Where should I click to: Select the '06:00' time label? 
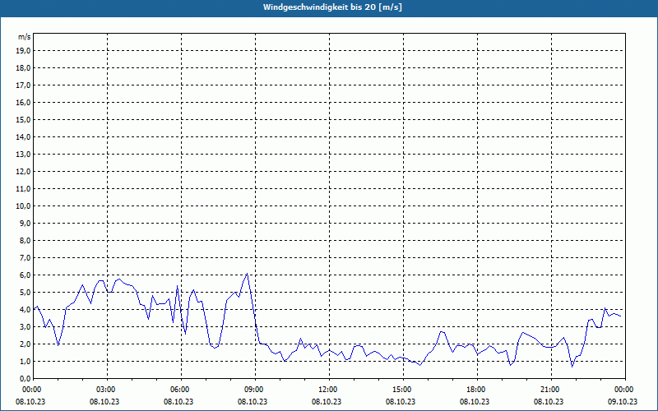tap(178, 390)
